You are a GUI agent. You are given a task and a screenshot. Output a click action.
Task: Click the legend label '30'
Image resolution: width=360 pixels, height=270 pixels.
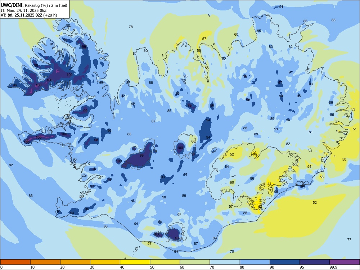(92, 267)
